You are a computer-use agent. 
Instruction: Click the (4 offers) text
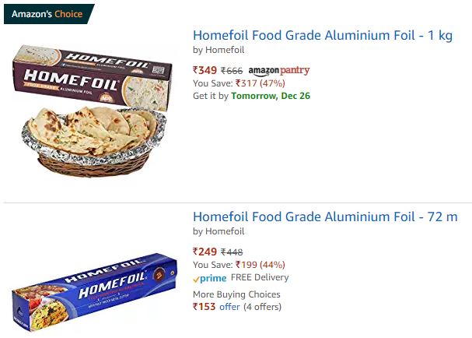tap(263, 307)
